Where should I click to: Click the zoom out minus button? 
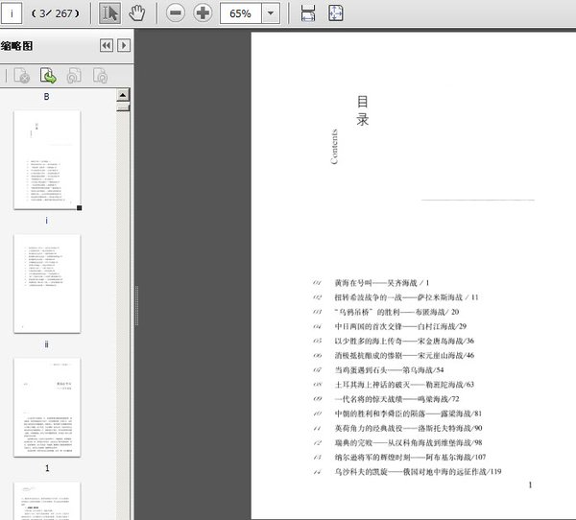[x=175, y=13]
